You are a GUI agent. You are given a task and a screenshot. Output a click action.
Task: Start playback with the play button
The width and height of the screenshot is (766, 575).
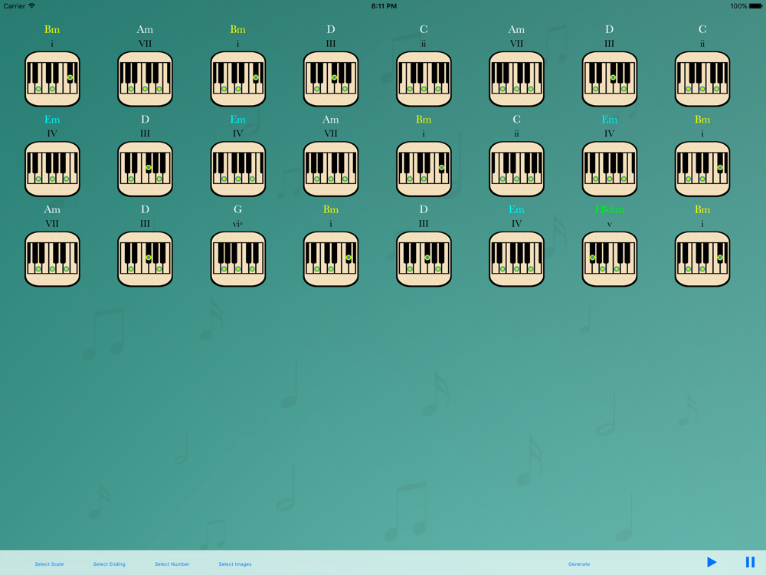pyautogui.click(x=712, y=562)
